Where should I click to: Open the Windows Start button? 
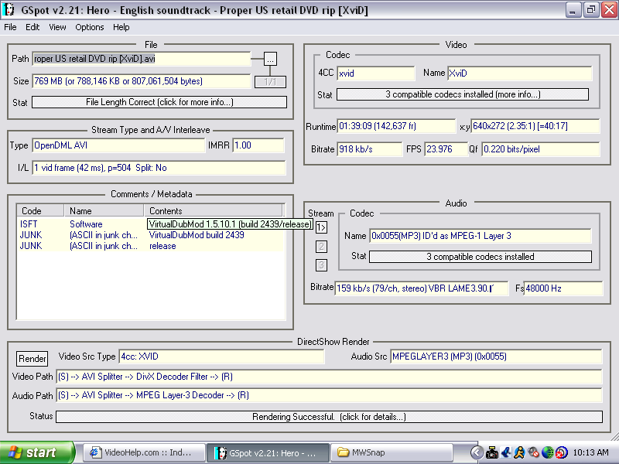tap(37, 452)
